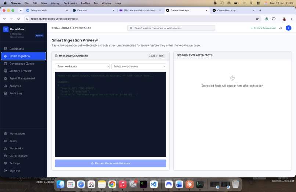Viewport: 296px width, 192px height.
Task: Open the Chrome three-dot menu
Action: pyautogui.click(x=292, y=19)
